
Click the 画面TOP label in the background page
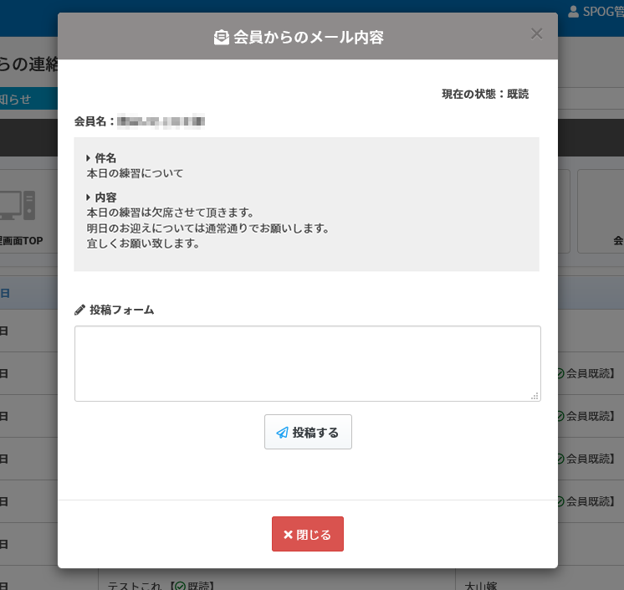[x=22, y=241]
